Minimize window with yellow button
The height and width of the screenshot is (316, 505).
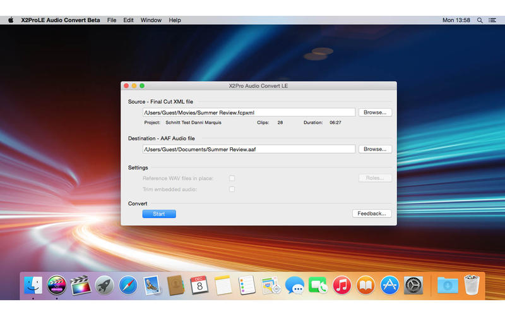click(x=134, y=86)
